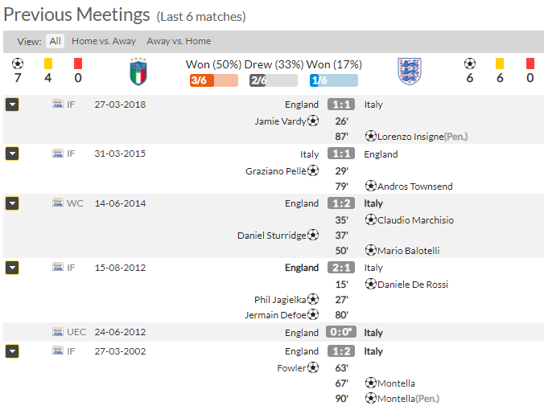544x418 pixels.
Task: Switch to Home vs. Away view
Action: [x=104, y=41]
